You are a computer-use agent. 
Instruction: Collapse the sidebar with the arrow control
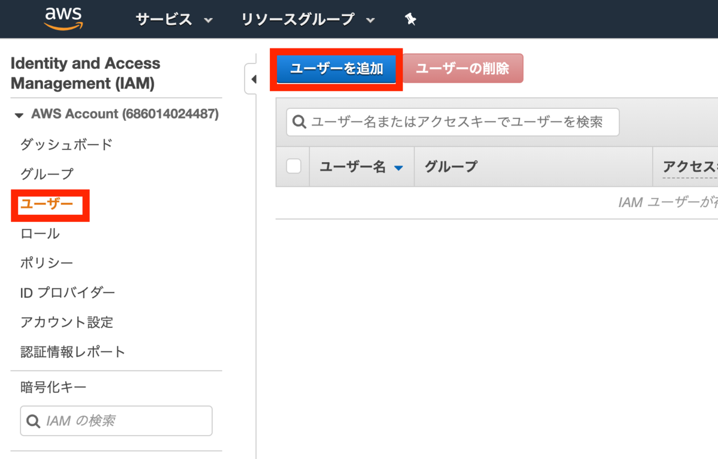click(254, 78)
